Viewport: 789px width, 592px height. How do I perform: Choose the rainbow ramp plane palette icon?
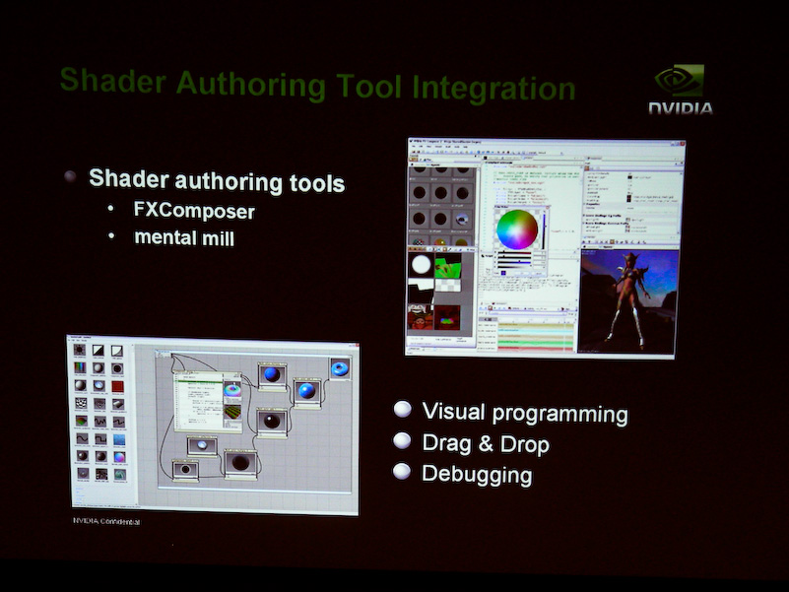click(x=81, y=422)
